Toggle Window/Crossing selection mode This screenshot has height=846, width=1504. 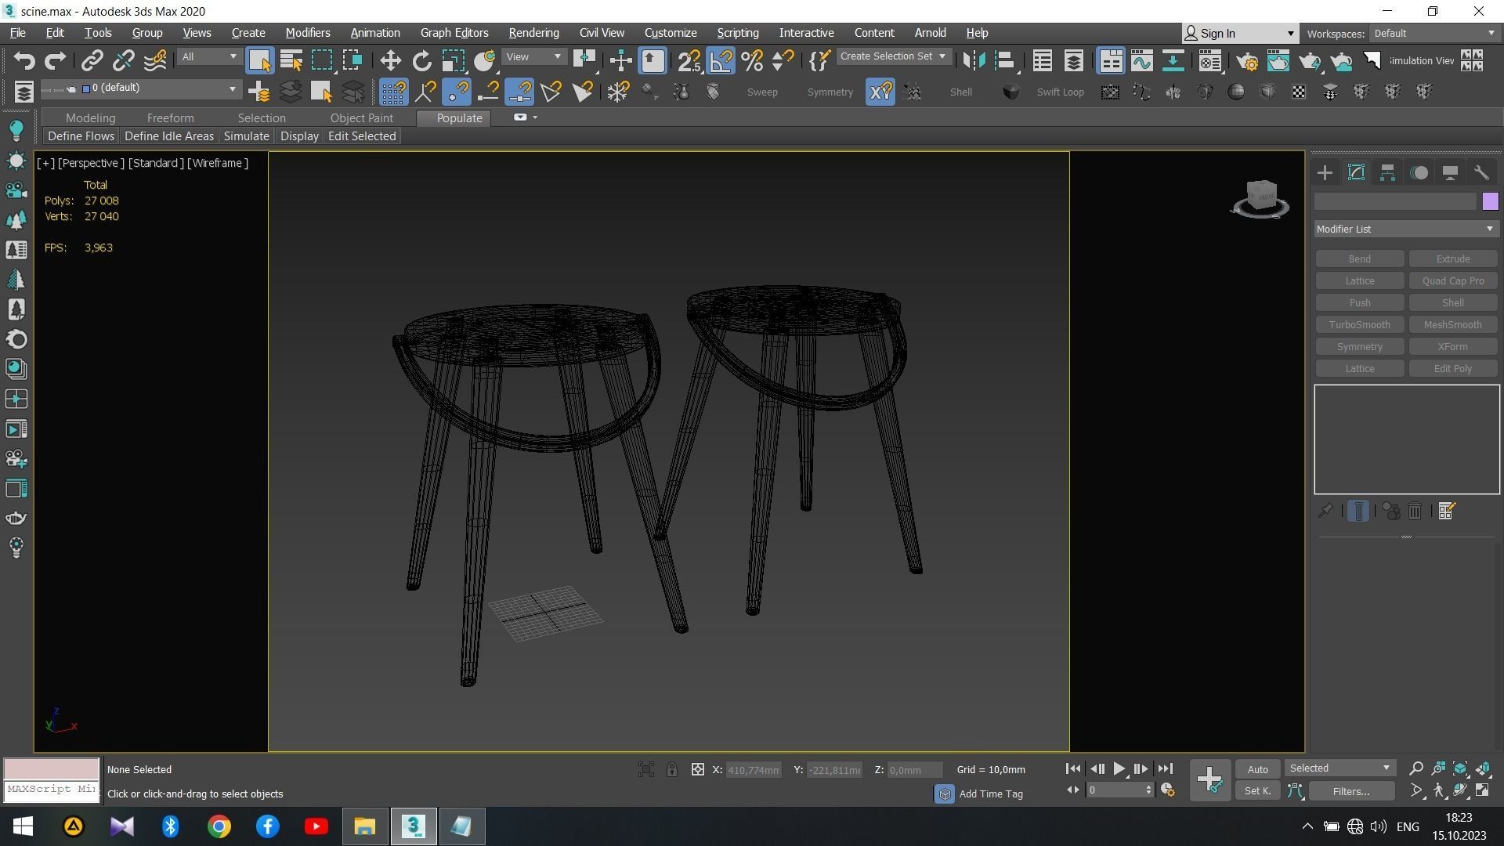coord(352,61)
